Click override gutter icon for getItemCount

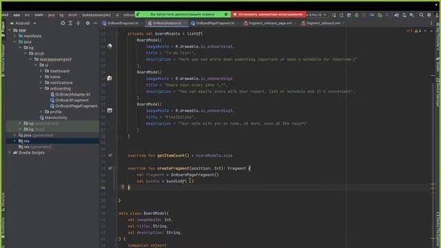pos(110,155)
